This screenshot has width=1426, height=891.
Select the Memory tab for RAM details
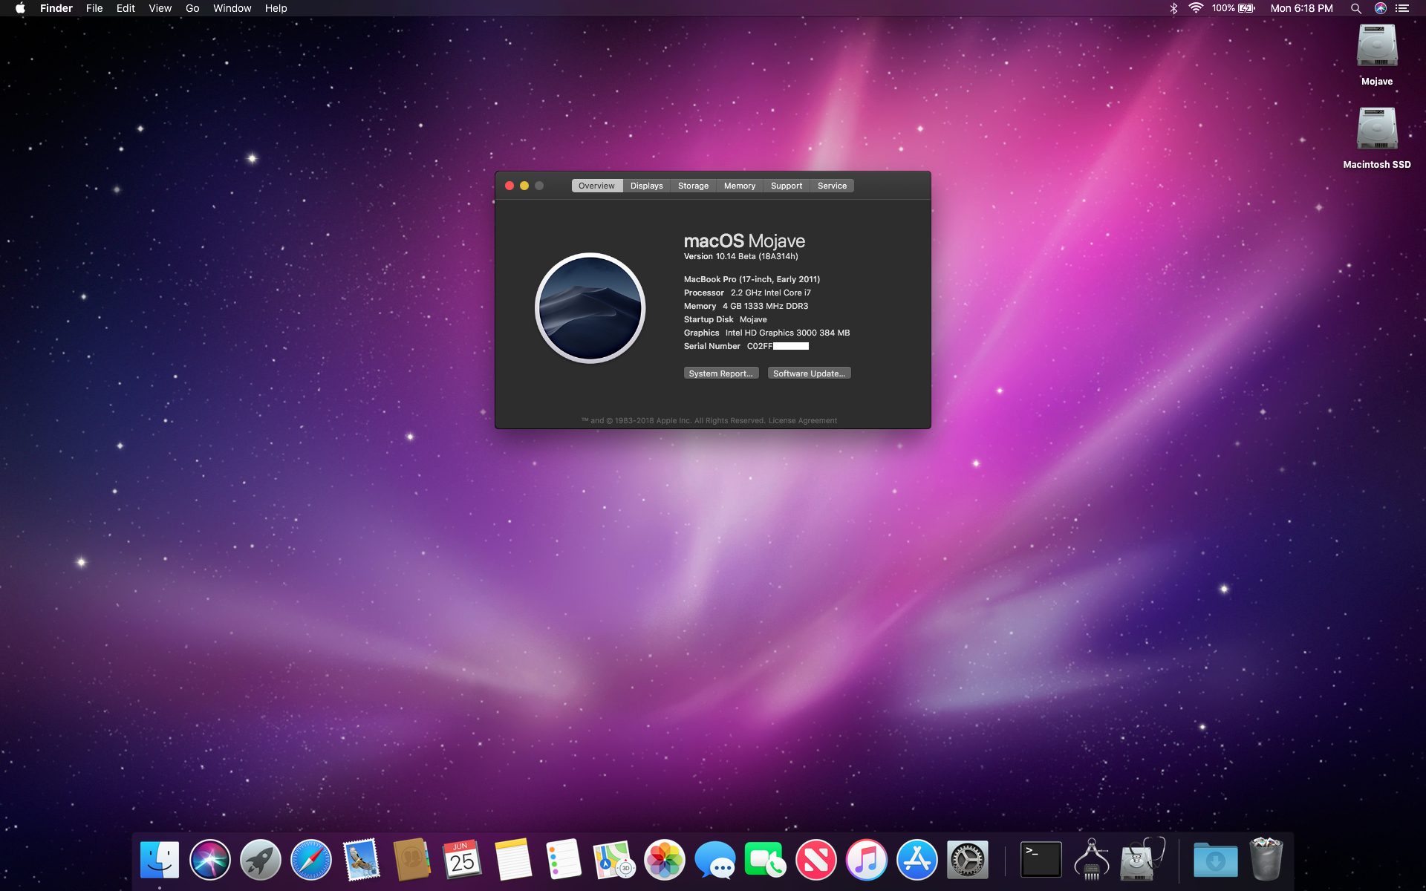739,185
